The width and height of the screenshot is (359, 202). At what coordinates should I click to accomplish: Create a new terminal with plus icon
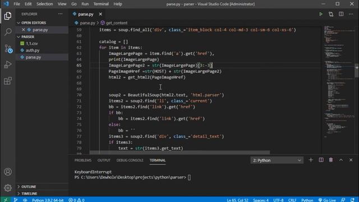(x=311, y=160)
